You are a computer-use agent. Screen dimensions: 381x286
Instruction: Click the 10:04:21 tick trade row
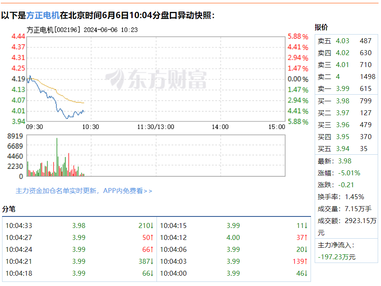[79, 261]
